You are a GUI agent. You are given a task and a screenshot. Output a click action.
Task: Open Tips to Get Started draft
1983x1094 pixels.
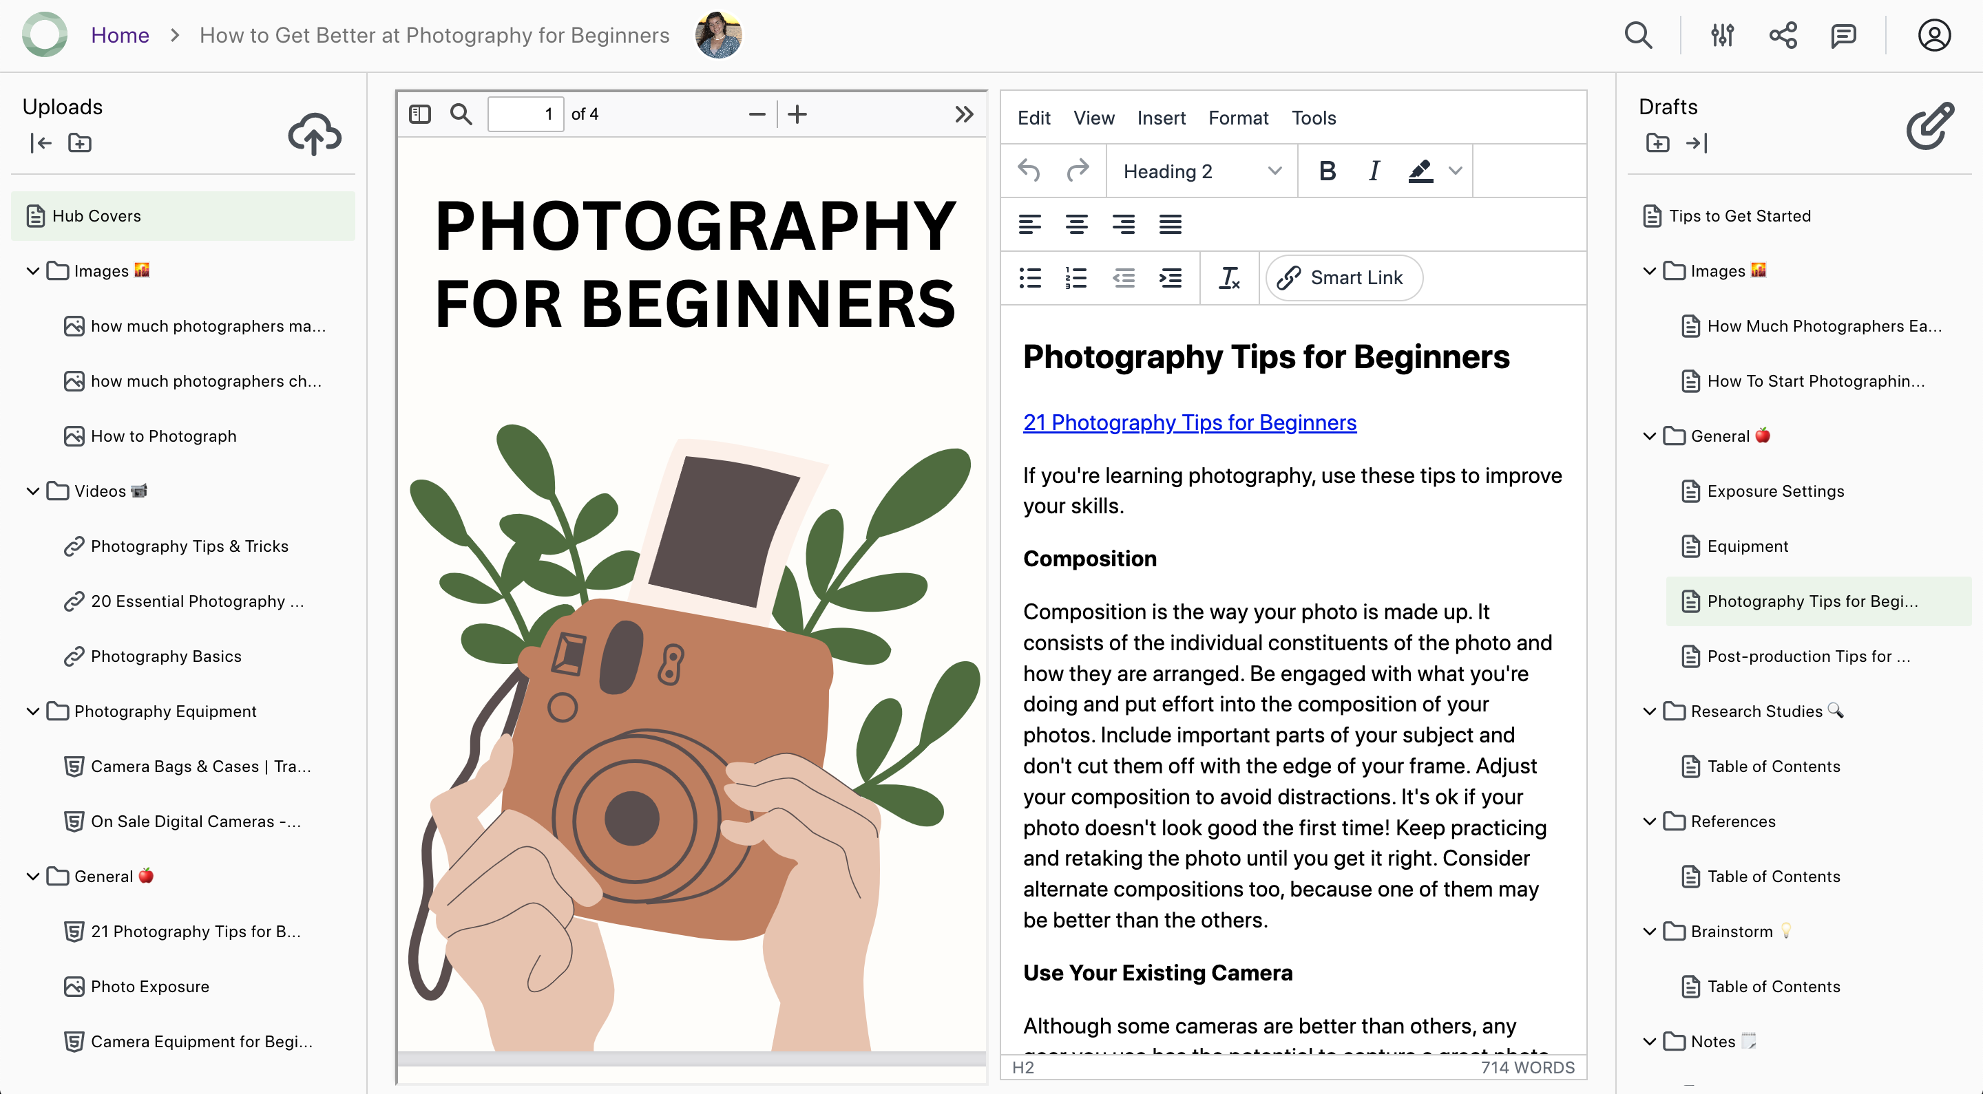[x=1739, y=216]
